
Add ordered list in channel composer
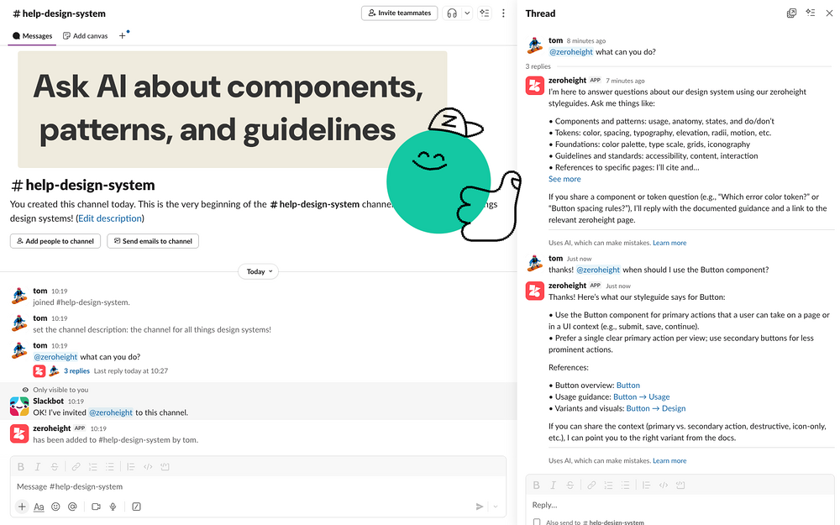pyautogui.click(x=92, y=466)
